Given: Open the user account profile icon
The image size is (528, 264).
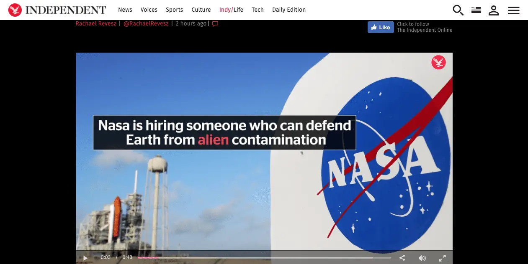Looking at the screenshot, I should tap(494, 10).
